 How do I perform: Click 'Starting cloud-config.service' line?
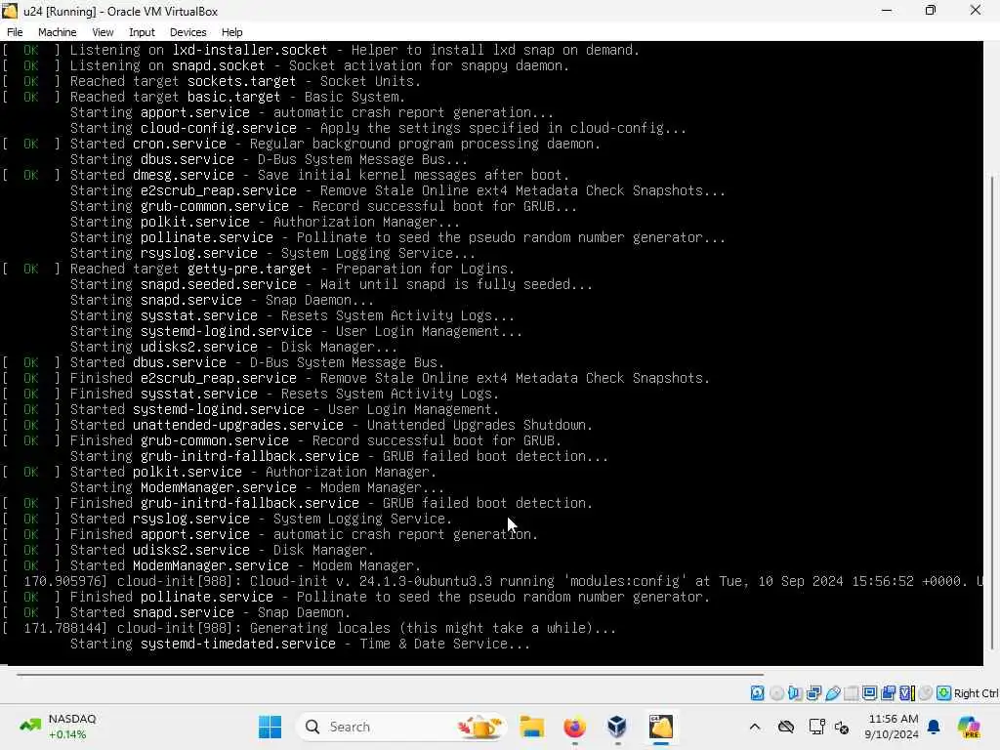[378, 128]
